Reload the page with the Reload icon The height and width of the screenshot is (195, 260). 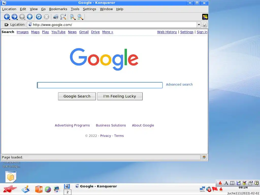pyautogui.click(x=39, y=17)
